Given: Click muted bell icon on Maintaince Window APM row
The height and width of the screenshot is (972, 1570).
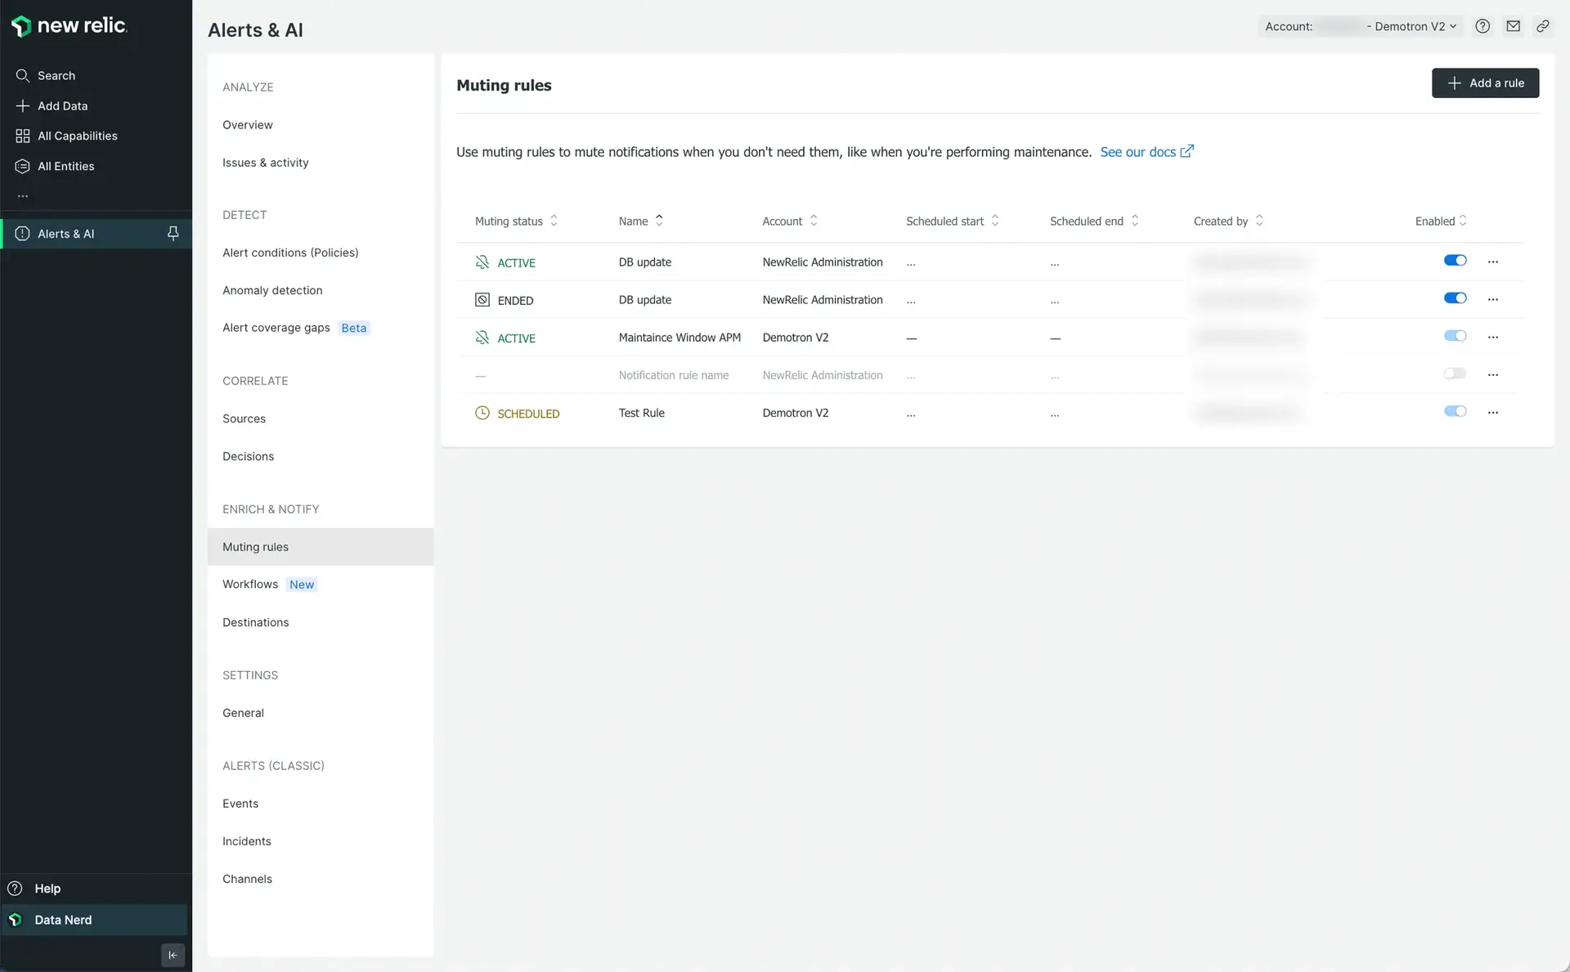Looking at the screenshot, I should (482, 338).
